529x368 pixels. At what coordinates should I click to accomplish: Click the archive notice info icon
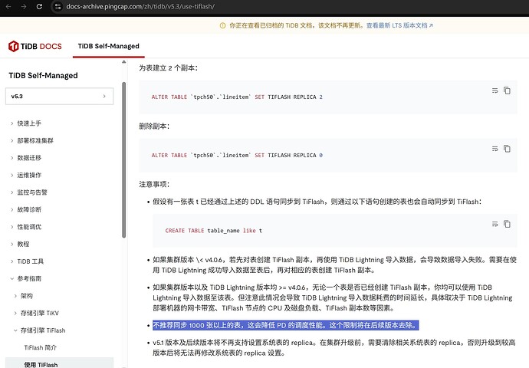point(222,25)
